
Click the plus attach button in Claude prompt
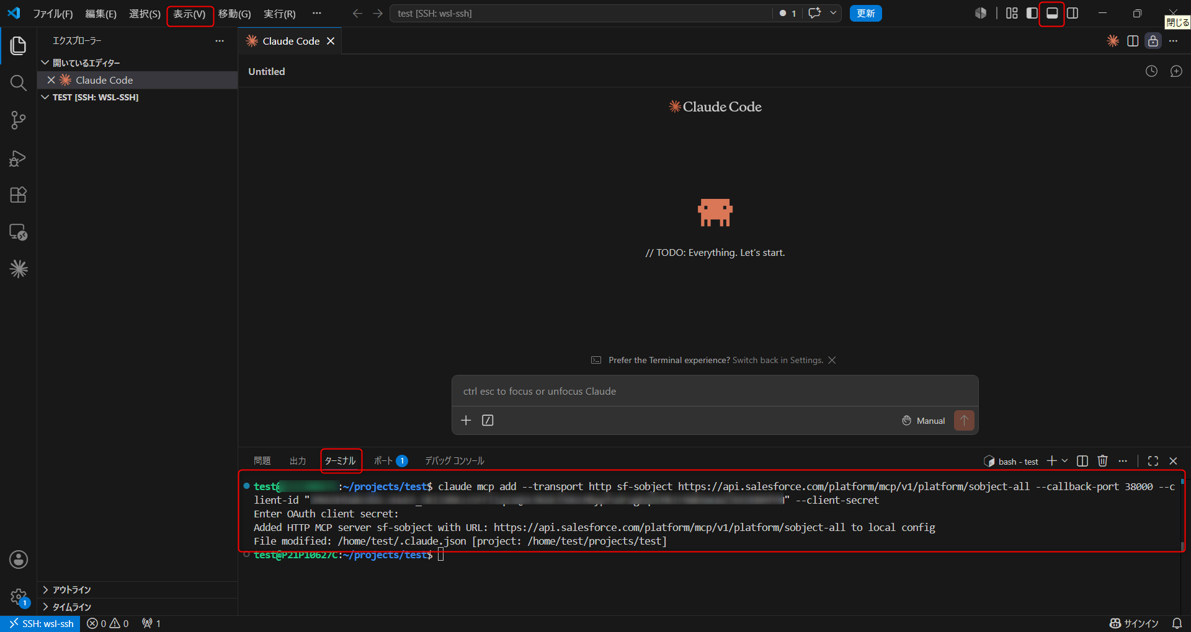tap(466, 421)
